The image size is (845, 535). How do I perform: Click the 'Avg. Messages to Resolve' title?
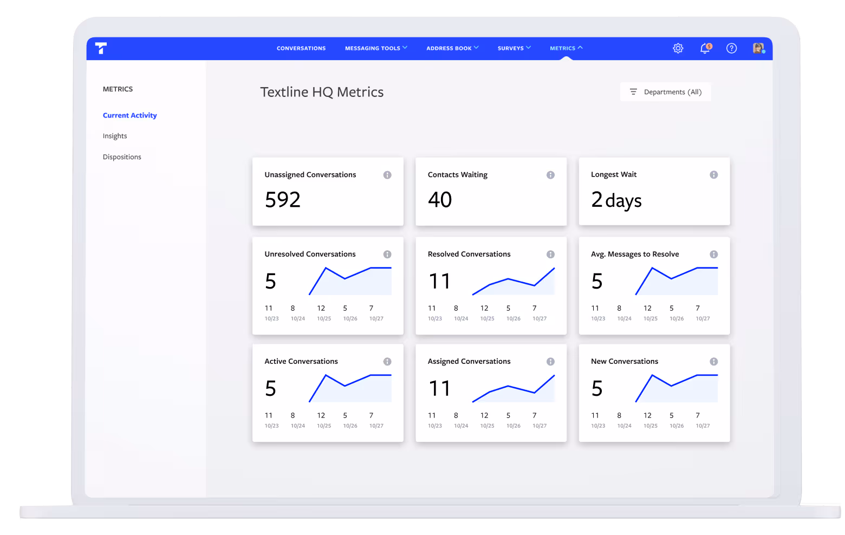635,254
